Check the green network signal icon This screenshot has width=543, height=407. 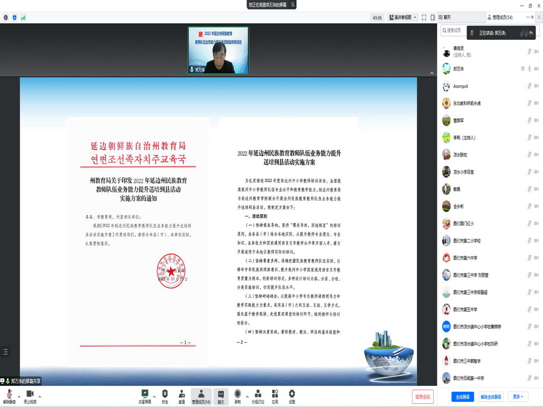coord(23,17)
